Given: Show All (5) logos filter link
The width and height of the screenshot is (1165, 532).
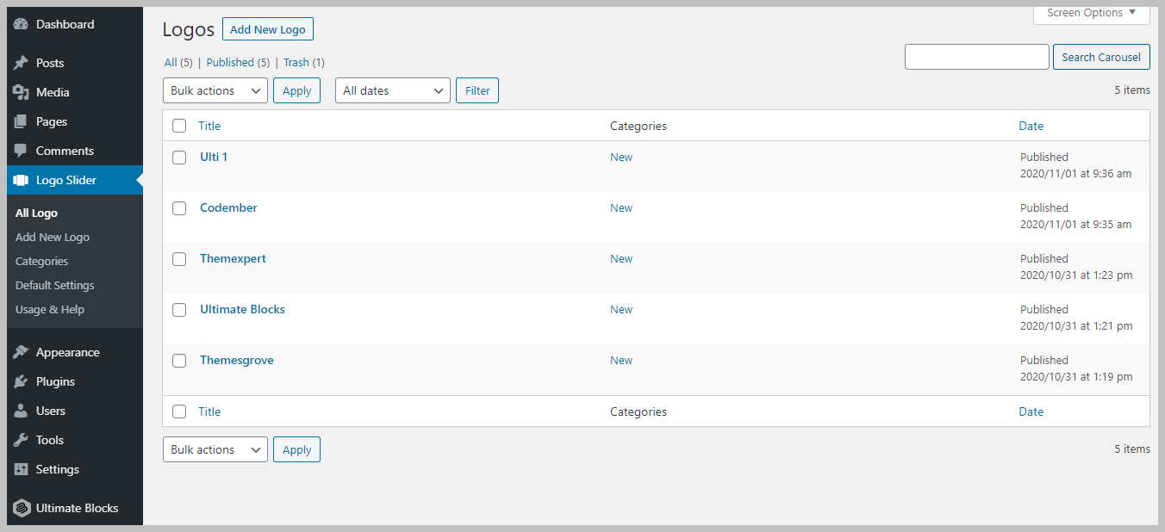Looking at the screenshot, I should (x=178, y=62).
